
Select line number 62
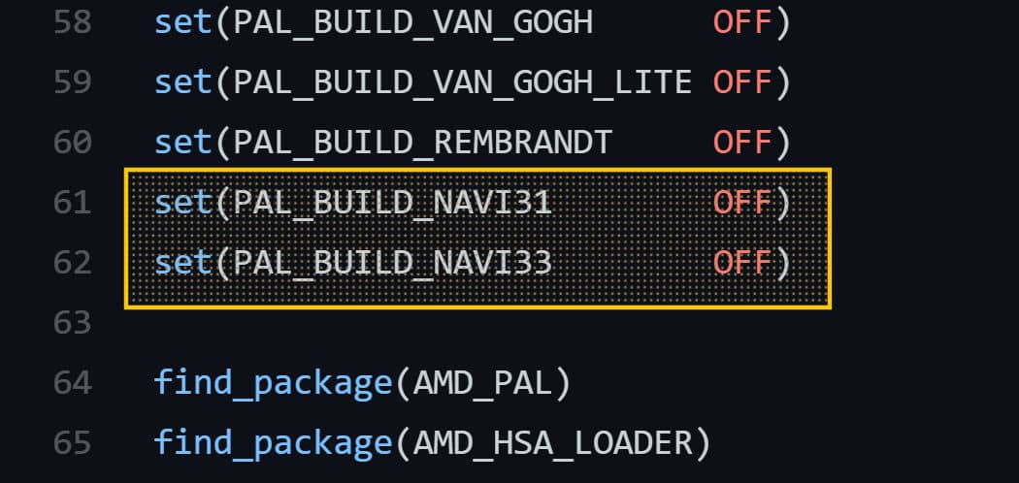click(73, 262)
